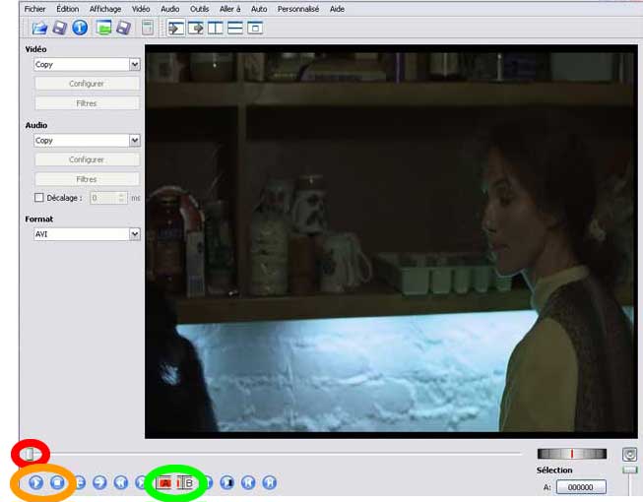Enable the Décalage checkbox
Screen dimensions: 643x502
click(x=39, y=198)
